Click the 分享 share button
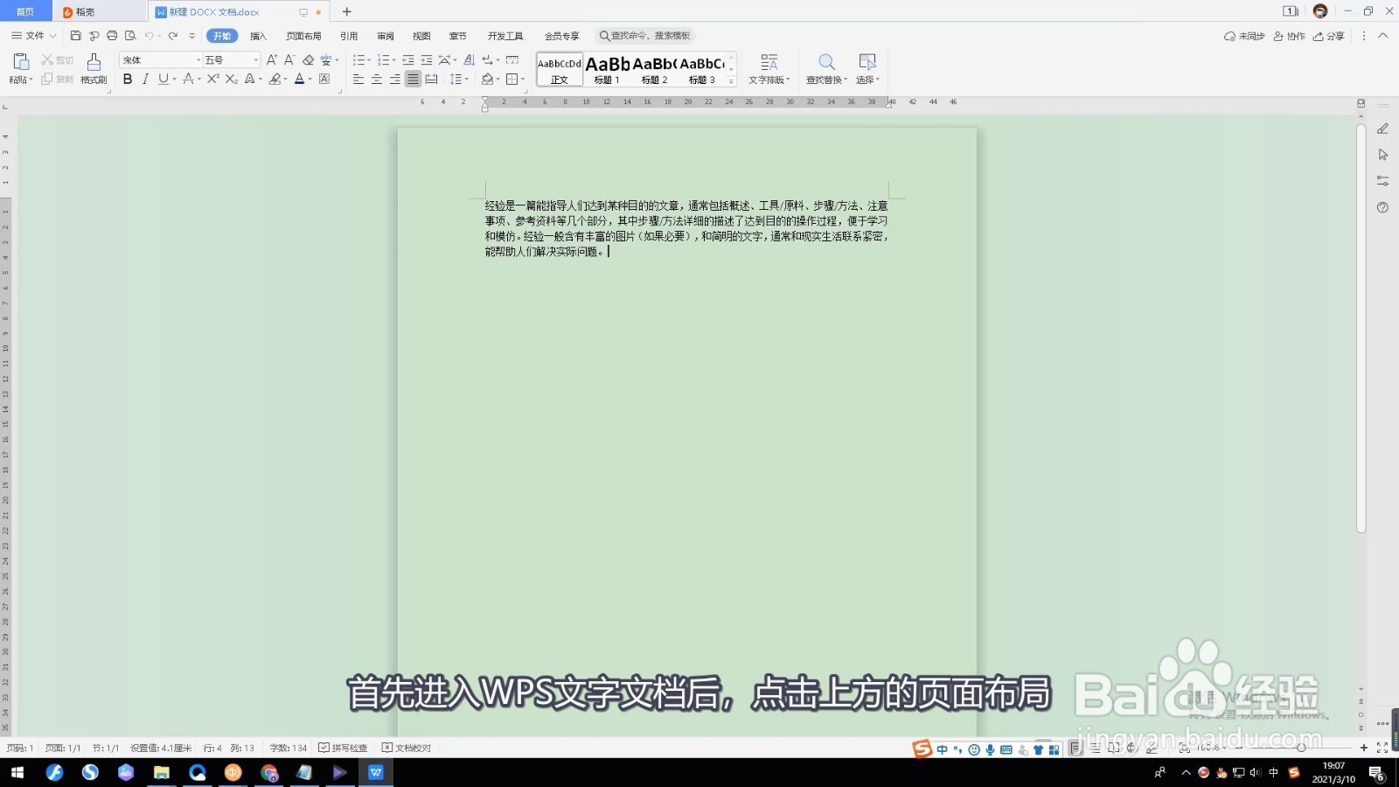1399x787 pixels. click(1329, 36)
